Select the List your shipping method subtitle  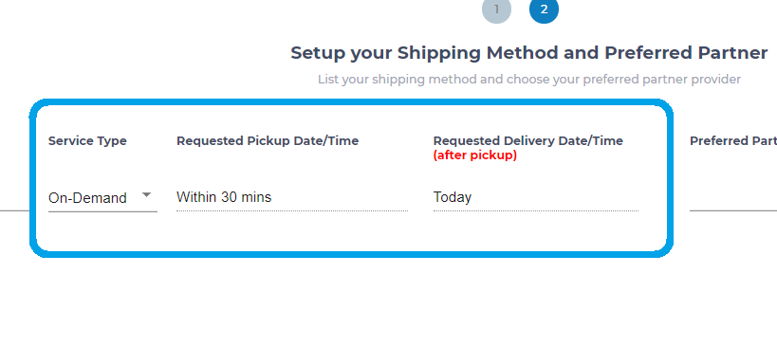529,80
